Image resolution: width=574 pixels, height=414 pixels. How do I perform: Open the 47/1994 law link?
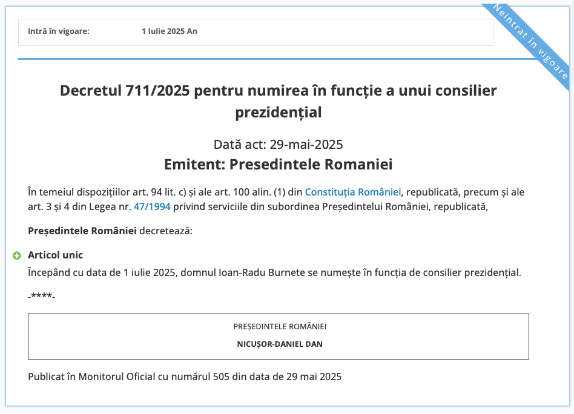click(153, 207)
